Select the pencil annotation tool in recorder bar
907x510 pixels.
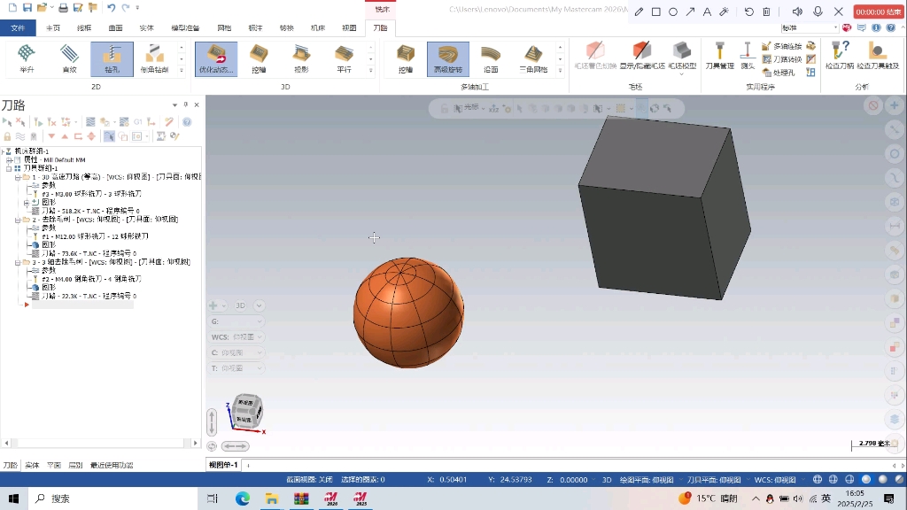coord(639,12)
